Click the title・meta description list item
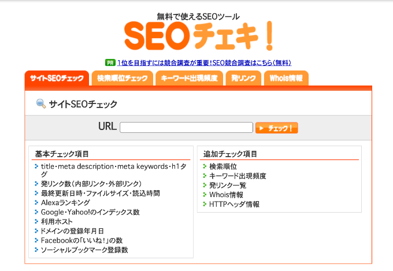The width and height of the screenshot is (393, 271). pyautogui.click(x=113, y=170)
